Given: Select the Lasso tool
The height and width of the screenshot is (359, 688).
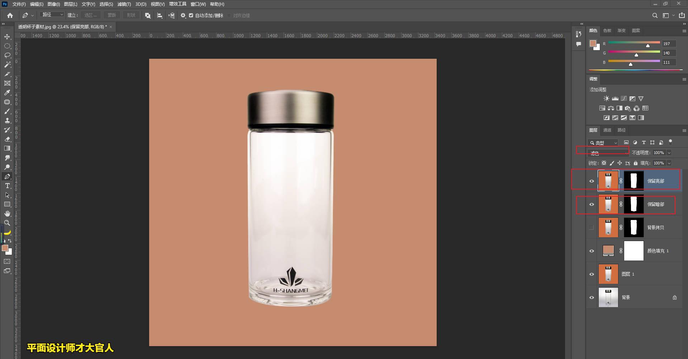Looking at the screenshot, I should (x=7, y=55).
